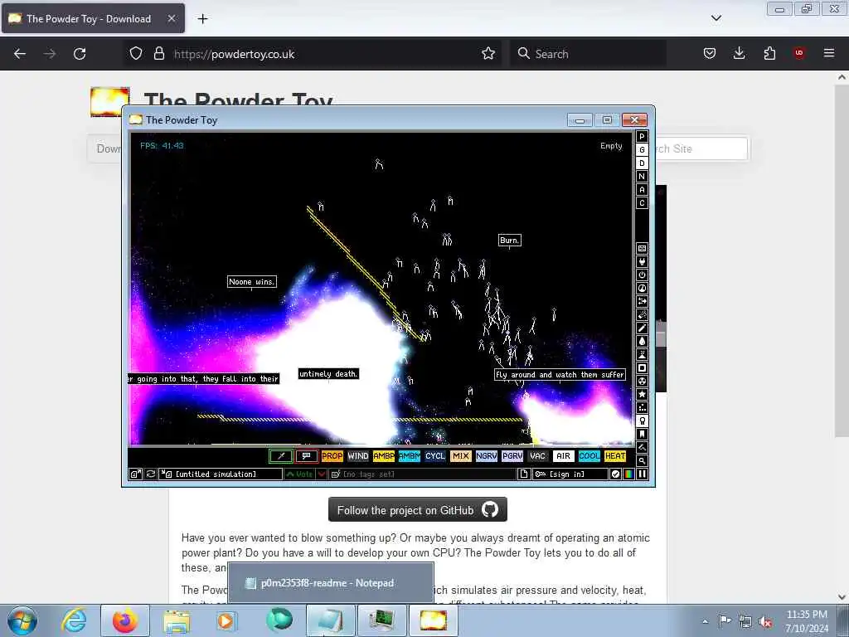This screenshot has height=637, width=849.
Task: Click the new blank simulation icon
Action: [x=524, y=474]
